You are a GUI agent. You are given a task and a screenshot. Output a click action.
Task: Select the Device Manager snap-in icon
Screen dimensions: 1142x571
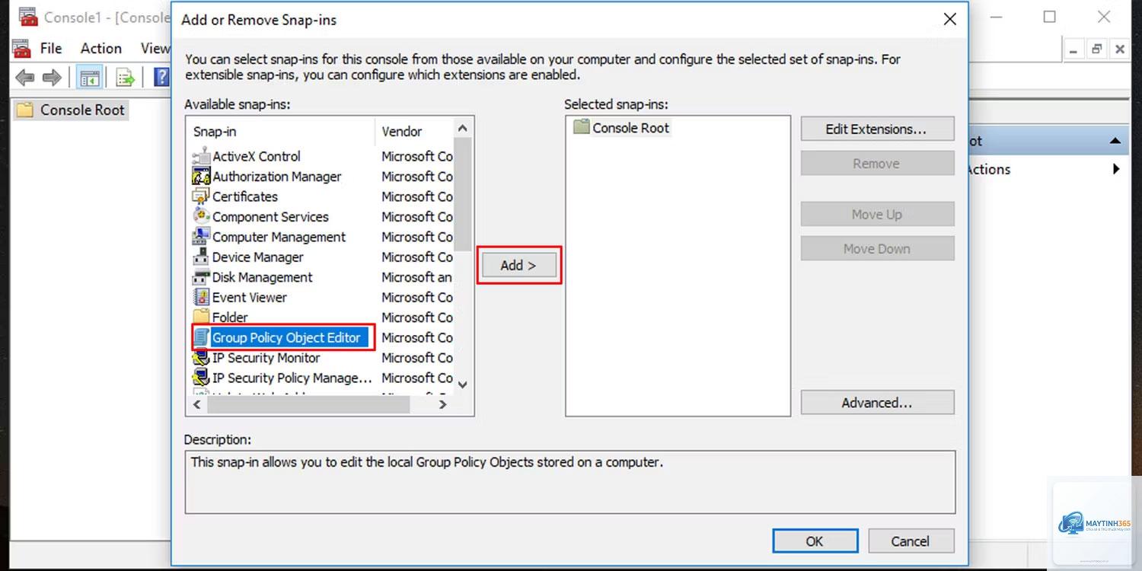(201, 257)
